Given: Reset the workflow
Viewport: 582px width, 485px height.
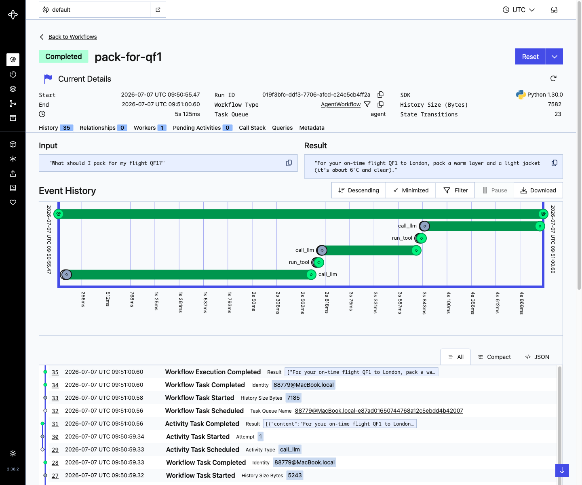Looking at the screenshot, I should [x=530, y=57].
